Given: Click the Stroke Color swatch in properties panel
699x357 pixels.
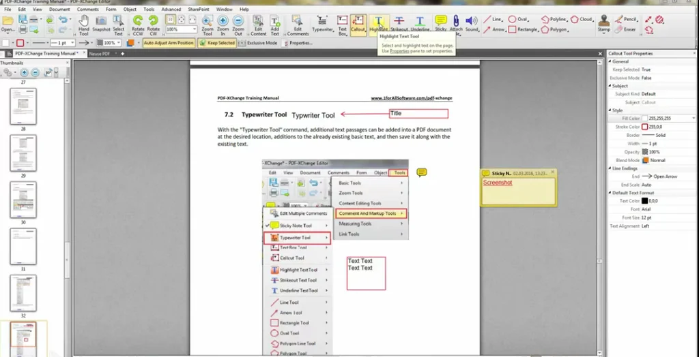Looking at the screenshot, I should click(644, 127).
